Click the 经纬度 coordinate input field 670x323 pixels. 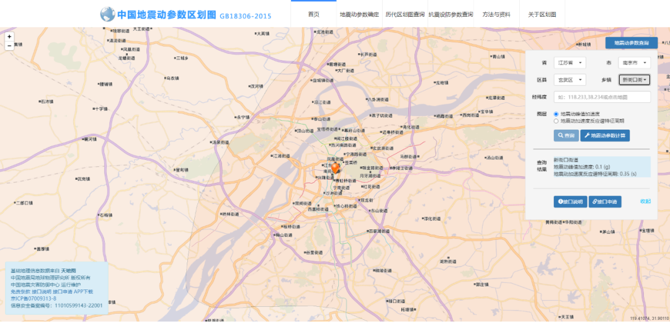(x=602, y=97)
